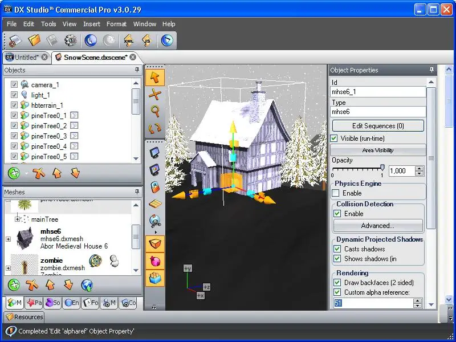Click the alpha reference field showing 51
Image resolution: width=456 pixels, height=342 pixels.
(x=373, y=303)
